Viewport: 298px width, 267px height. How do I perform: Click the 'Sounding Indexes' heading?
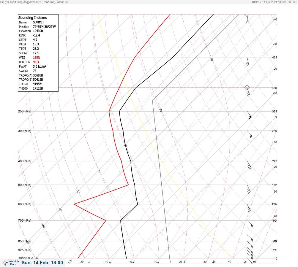click(32, 18)
